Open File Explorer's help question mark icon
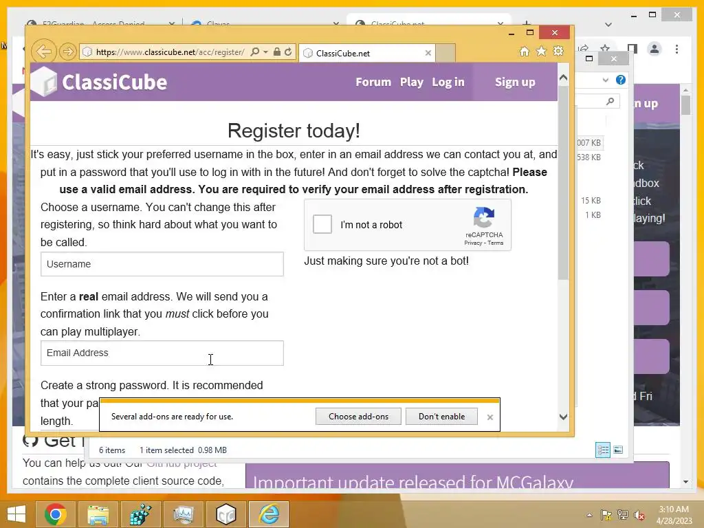 [x=621, y=80]
